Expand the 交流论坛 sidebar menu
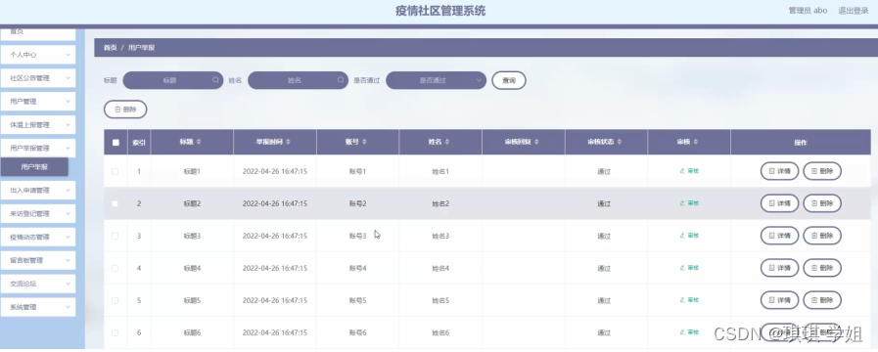This screenshot has height=352, width=878. click(37, 284)
